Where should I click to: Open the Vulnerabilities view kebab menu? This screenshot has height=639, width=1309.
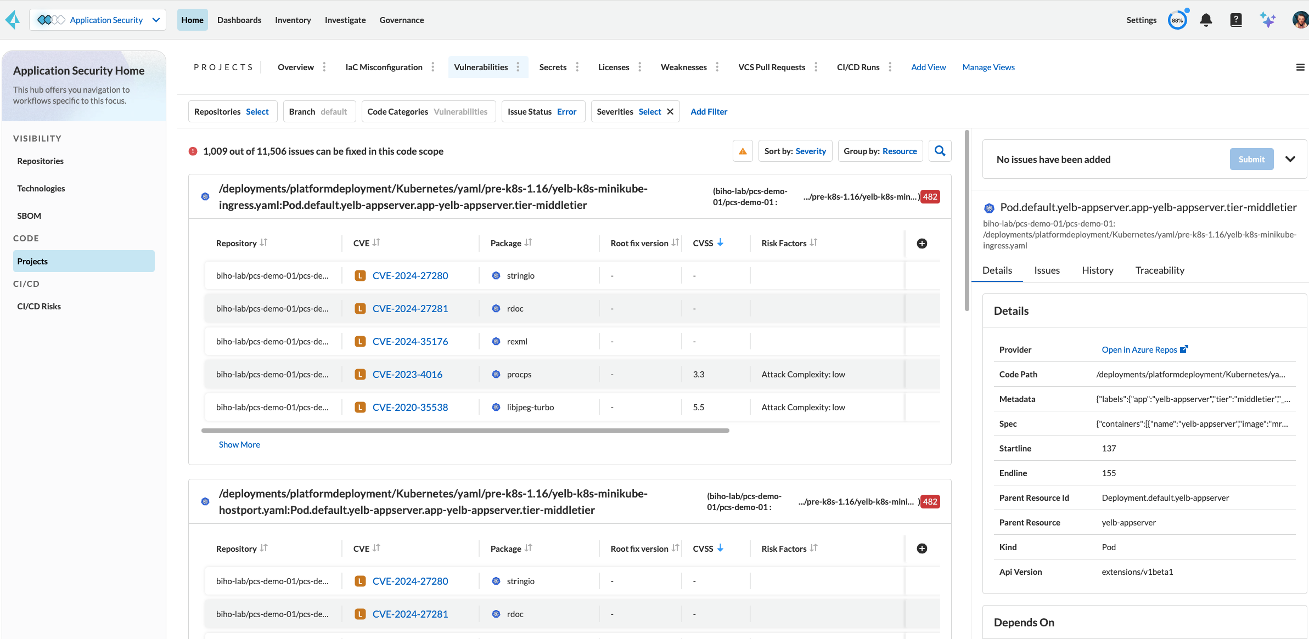518,67
